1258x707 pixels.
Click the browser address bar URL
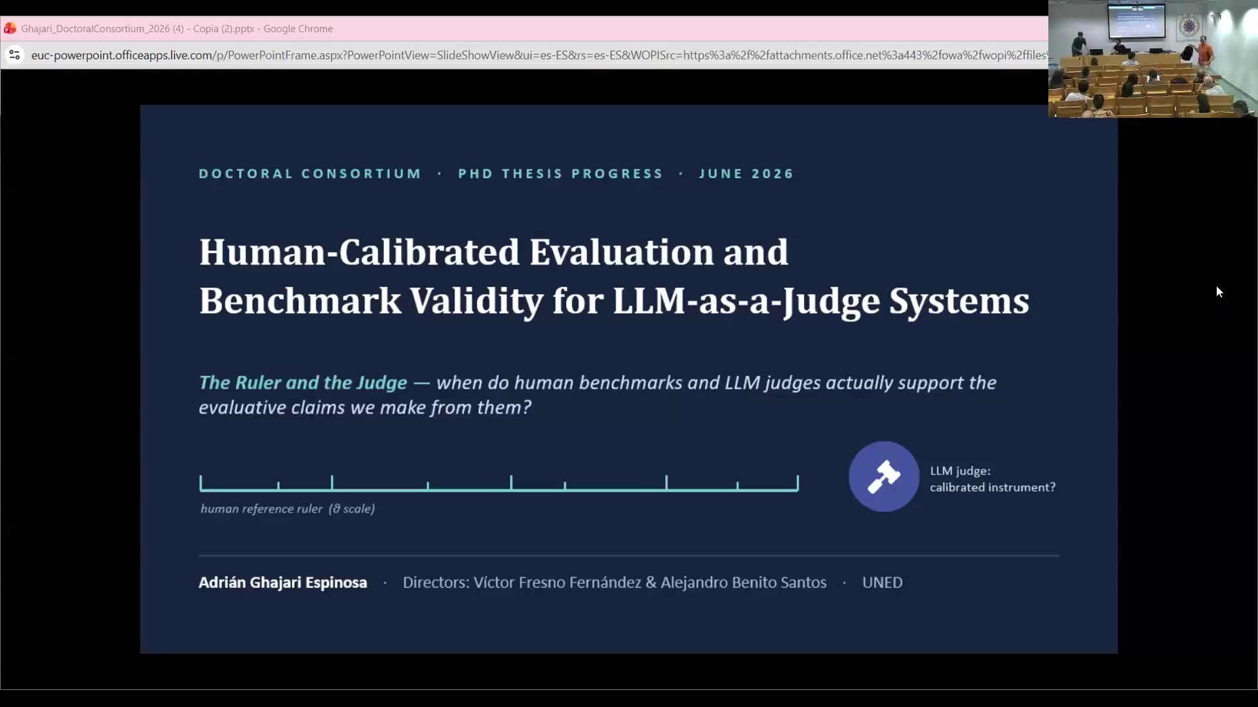coord(539,55)
